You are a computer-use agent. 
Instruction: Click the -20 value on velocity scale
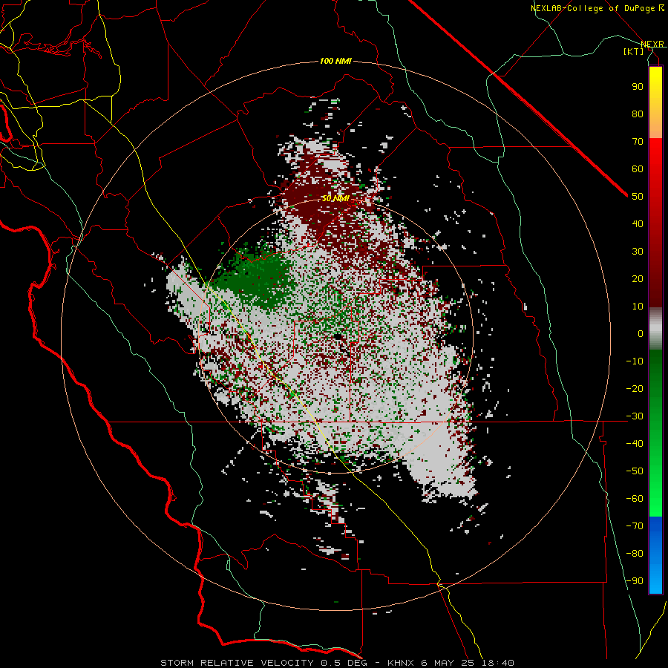pos(635,388)
